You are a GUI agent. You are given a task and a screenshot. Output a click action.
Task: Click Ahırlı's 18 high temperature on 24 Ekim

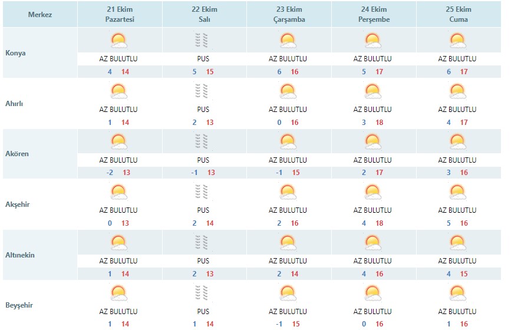[x=380, y=123]
